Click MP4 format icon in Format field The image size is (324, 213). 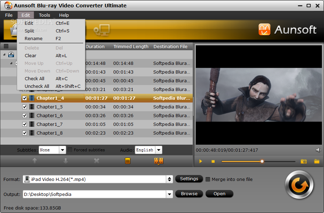coord(27,179)
